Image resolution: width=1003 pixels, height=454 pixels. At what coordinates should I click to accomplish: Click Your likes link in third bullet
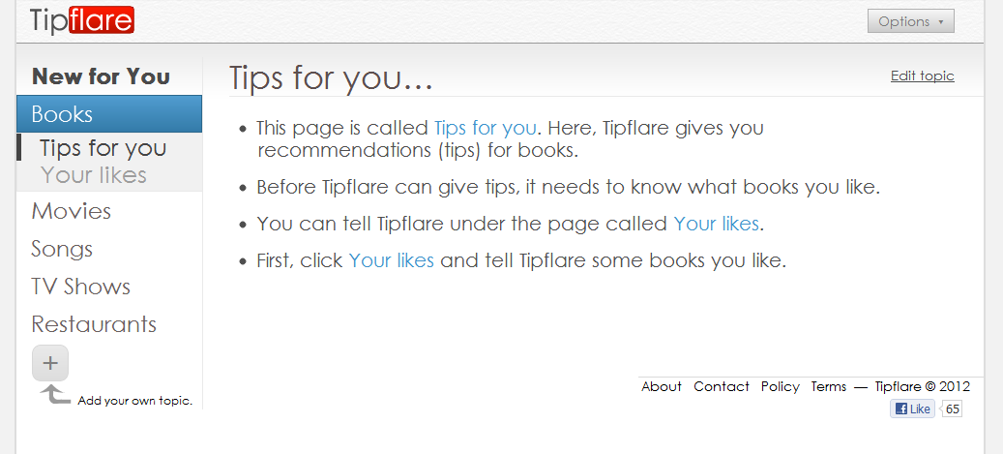point(717,225)
